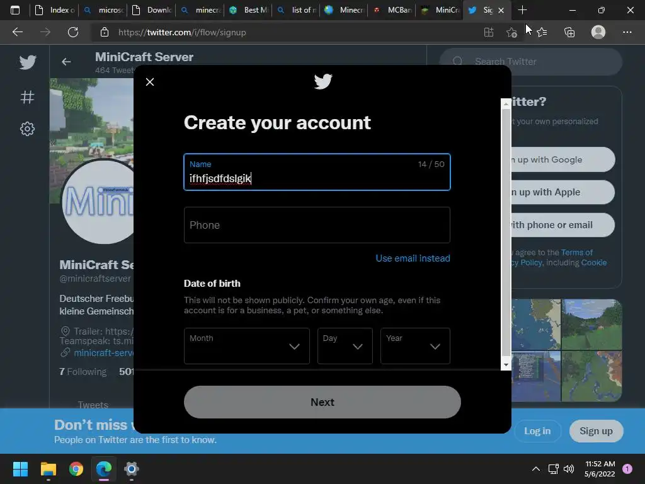Screen dimensions: 645x484
Task: Show hidden system tray icons
Action: pyautogui.click(x=536, y=469)
